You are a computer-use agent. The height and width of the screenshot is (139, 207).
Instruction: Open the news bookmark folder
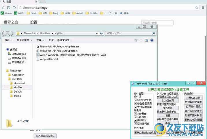click(31, 13)
